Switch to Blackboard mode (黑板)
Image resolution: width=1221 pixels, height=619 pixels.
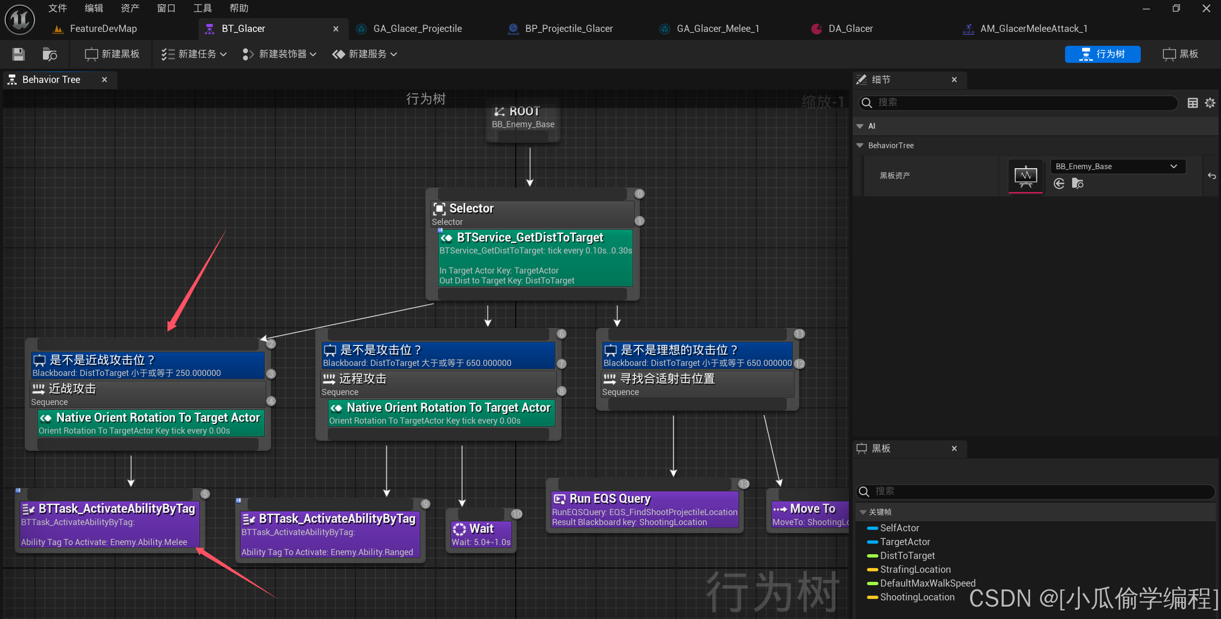click(x=1180, y=54)
